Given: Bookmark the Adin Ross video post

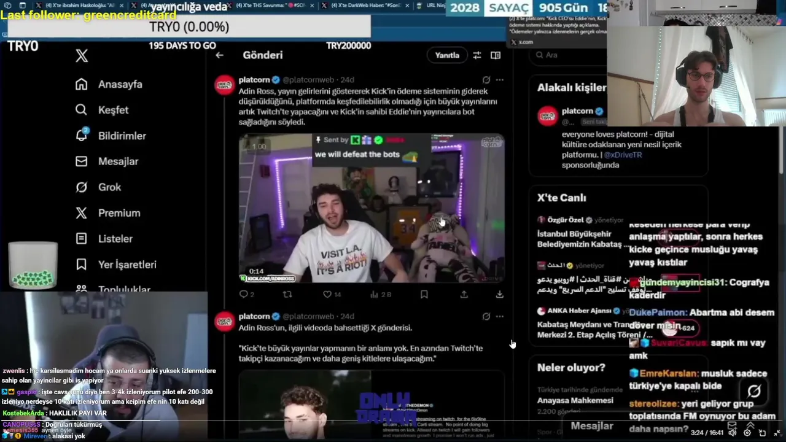Looking at the screenshot, I should coord(424,295).
